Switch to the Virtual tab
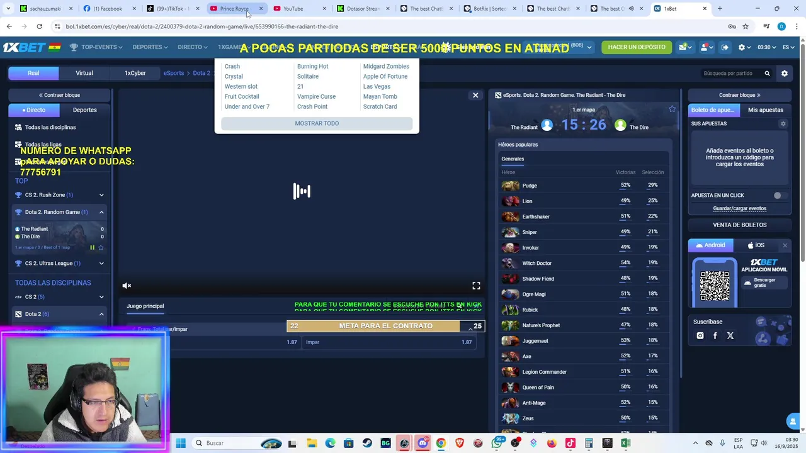The height and width of the screenshot is (453, 806). coord(84,73)
